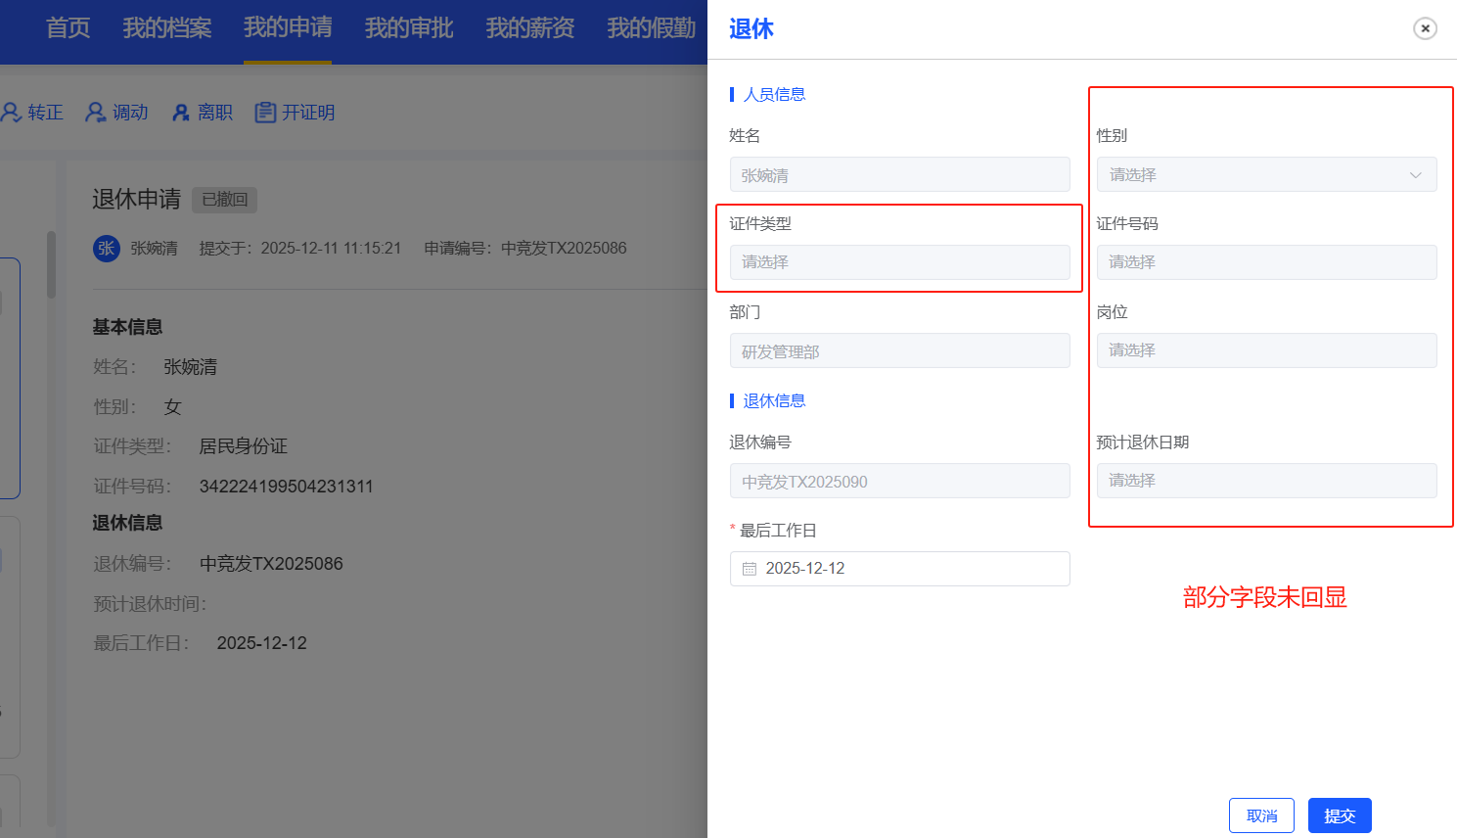Click the 离职 resignation icon
The width and height of the screenshot is (1457, 838).
[181, 113]
